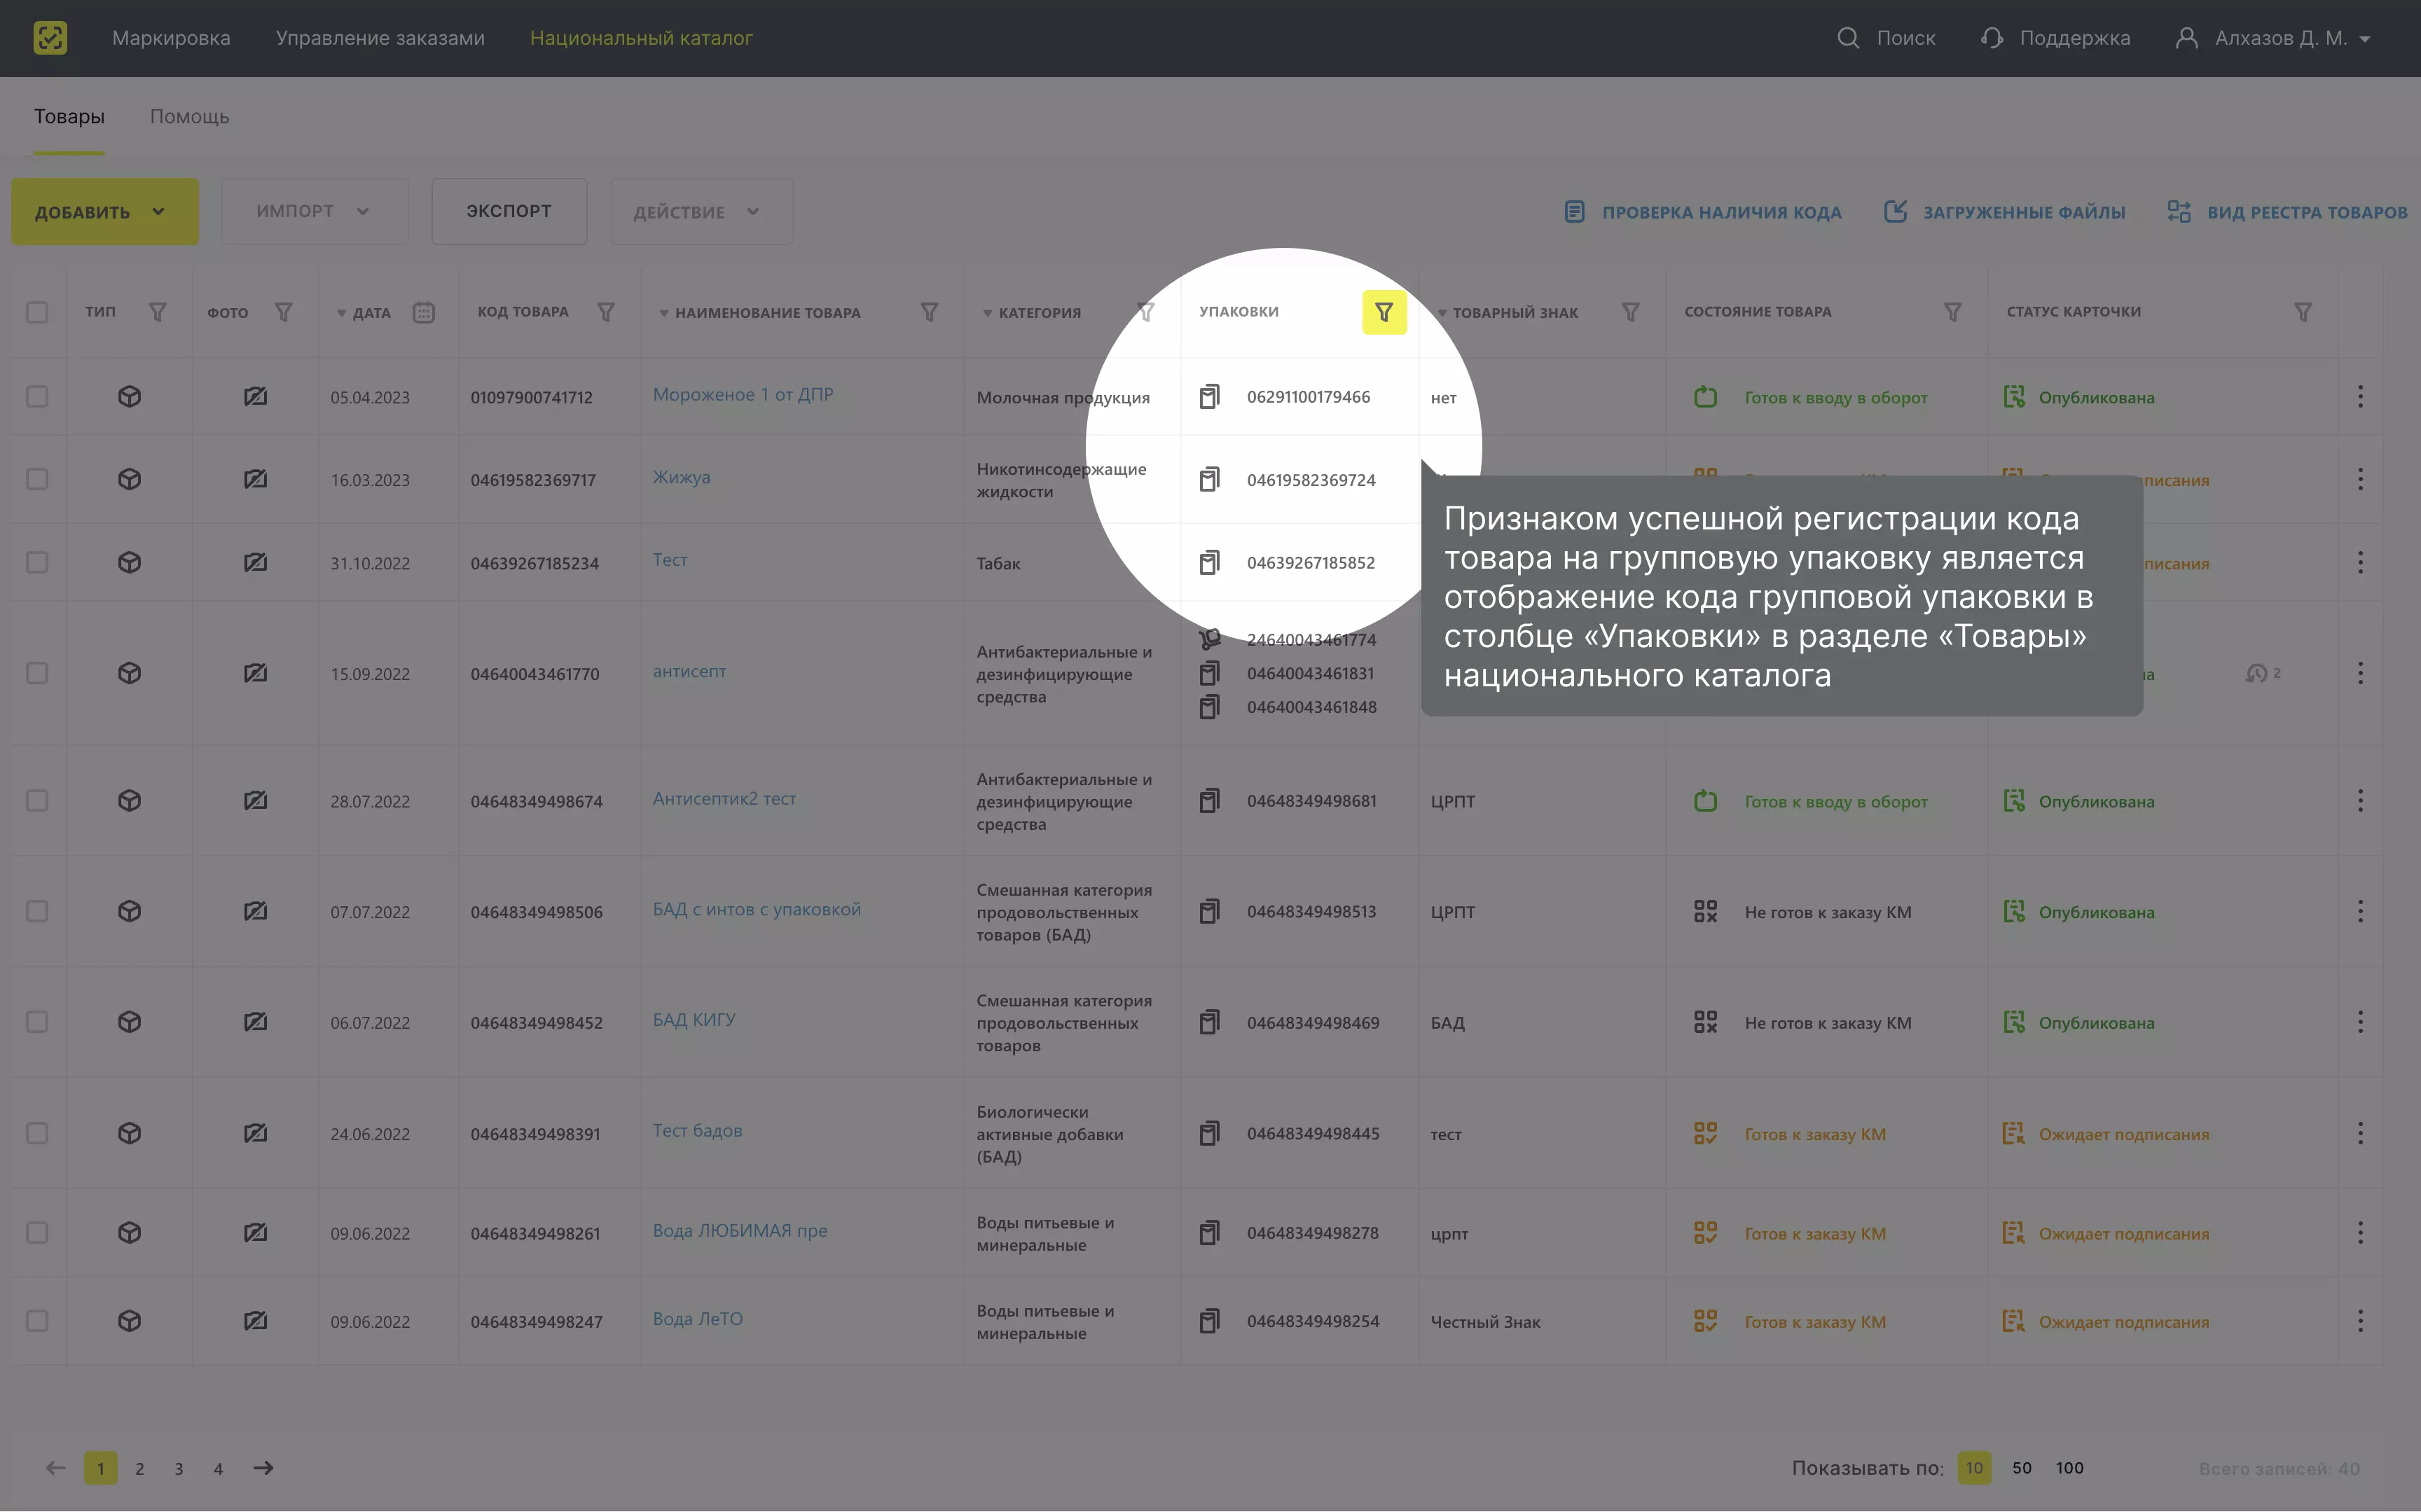Viewport: 2421px width, 1512px height.
Task: Click package icon next to 04619582369724
Action: pos(1209,479)
